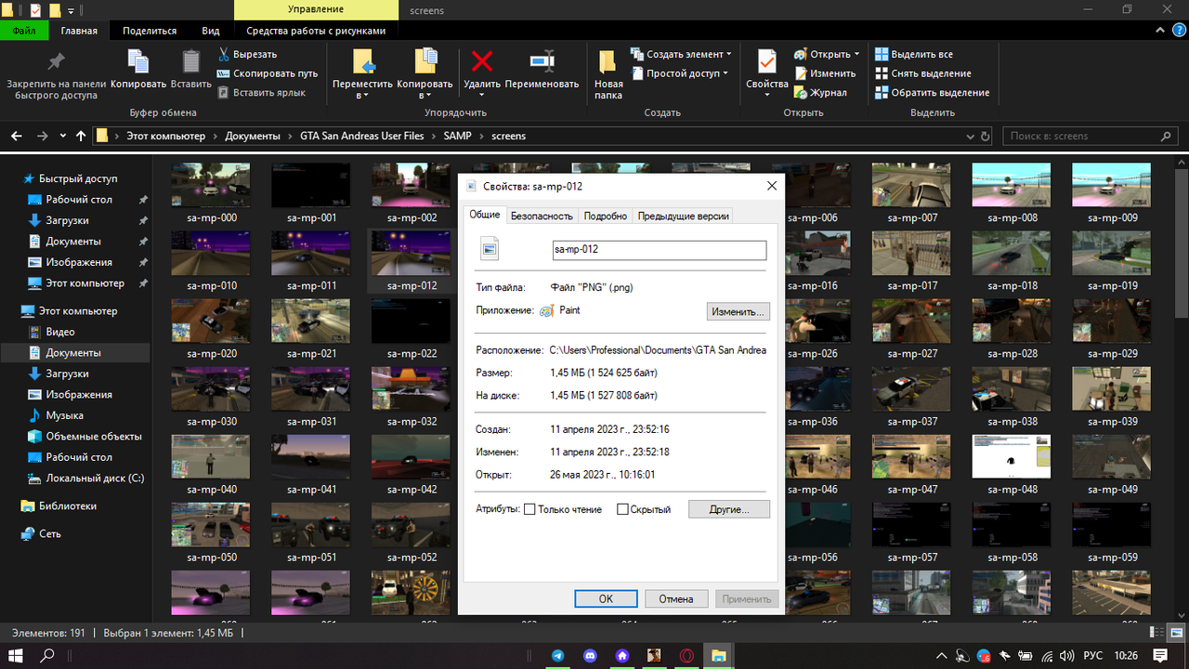Image resolution: width=1189 pixels, height=669 pixels.
Task: Open Сеть in navigation pane
Action: [x=50, y=534]
